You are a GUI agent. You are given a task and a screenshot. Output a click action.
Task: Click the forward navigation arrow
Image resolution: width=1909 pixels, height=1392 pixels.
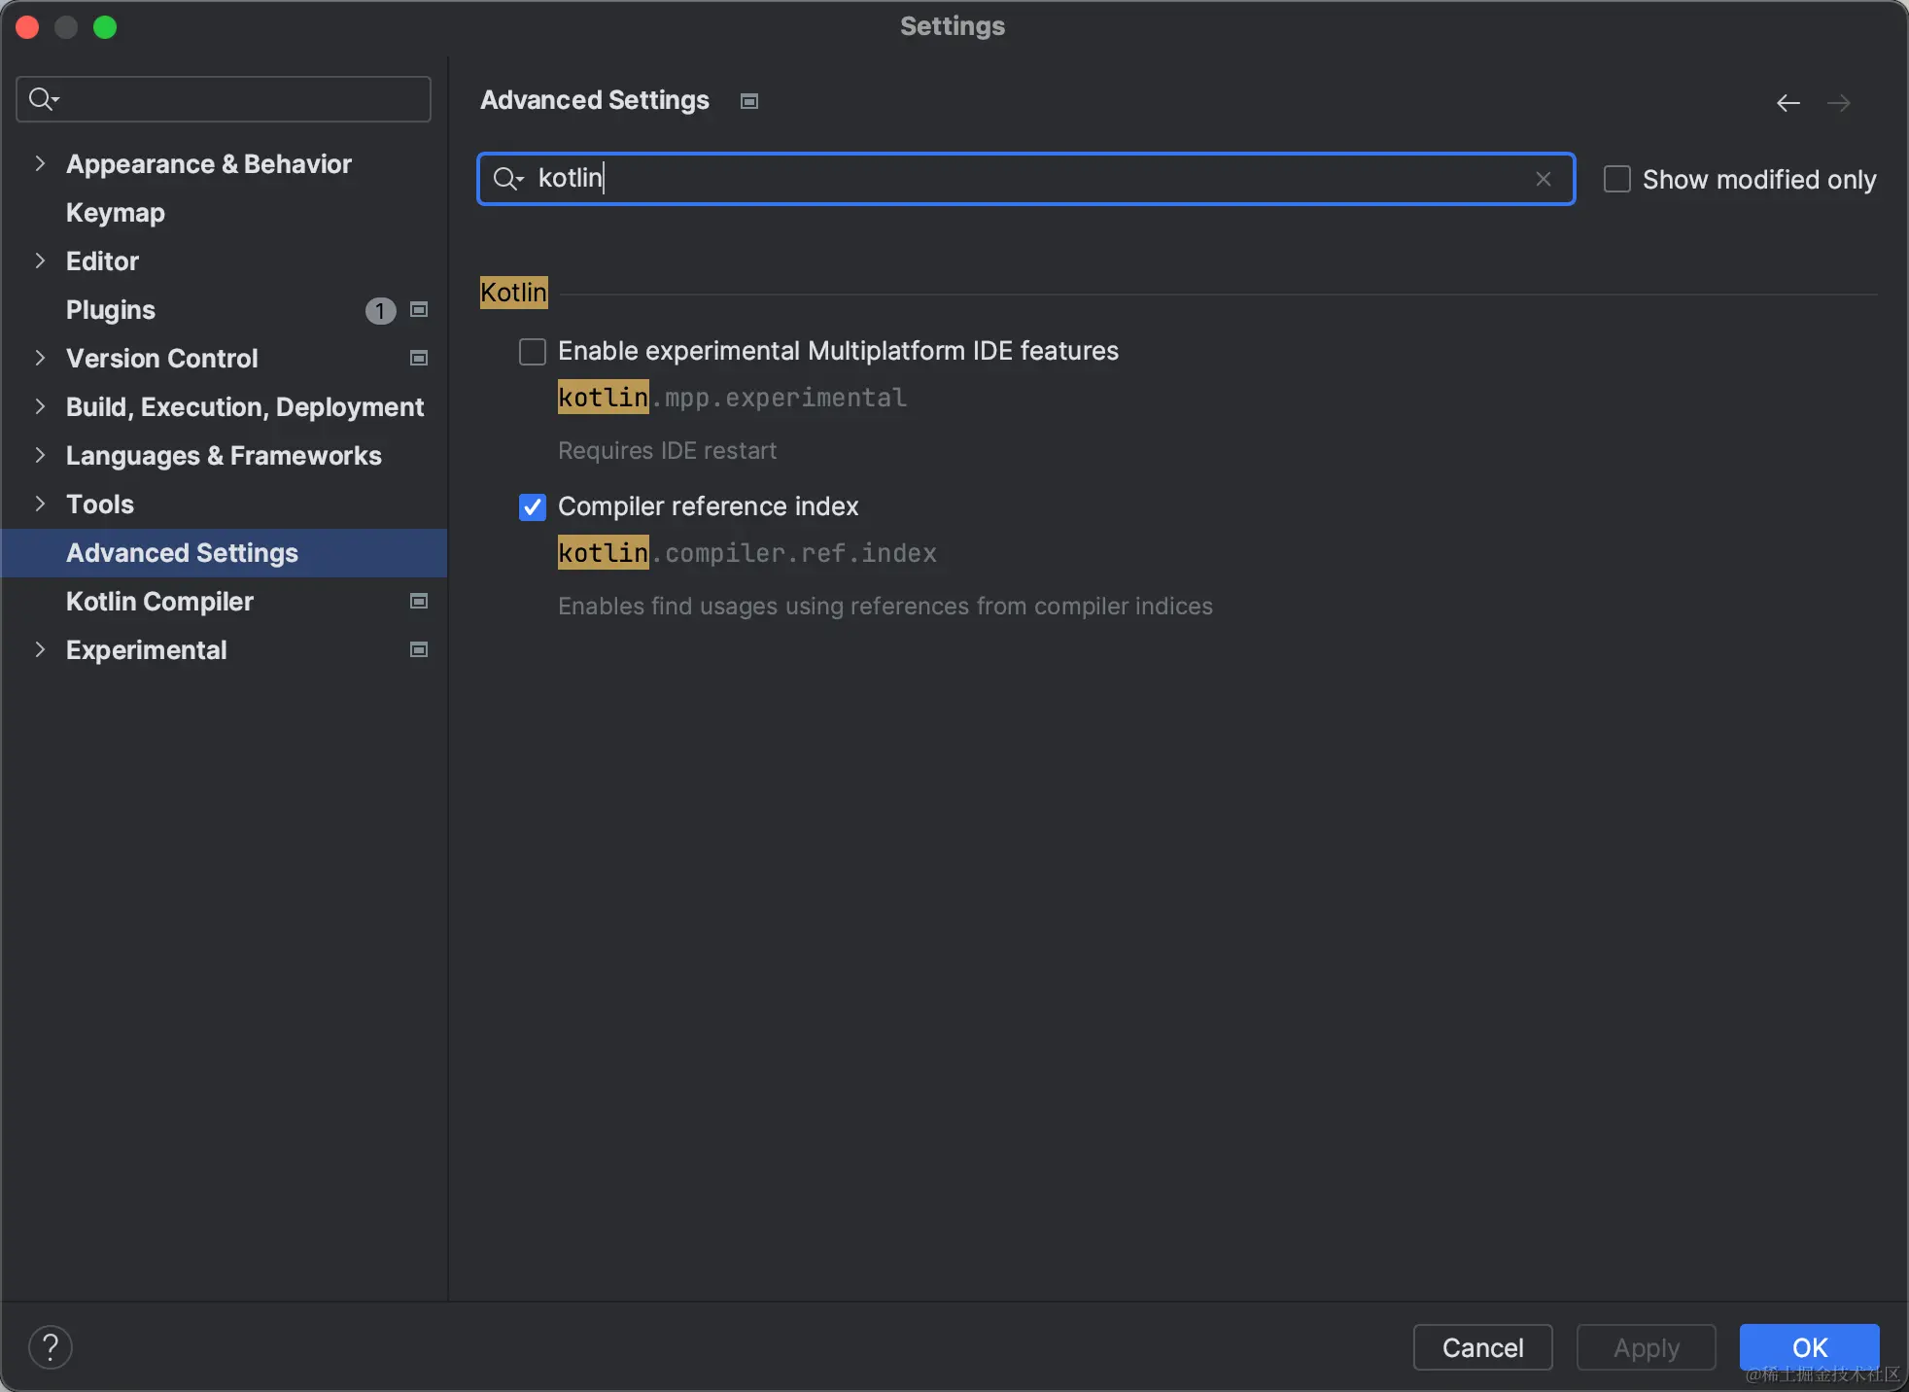point(1838,103)
